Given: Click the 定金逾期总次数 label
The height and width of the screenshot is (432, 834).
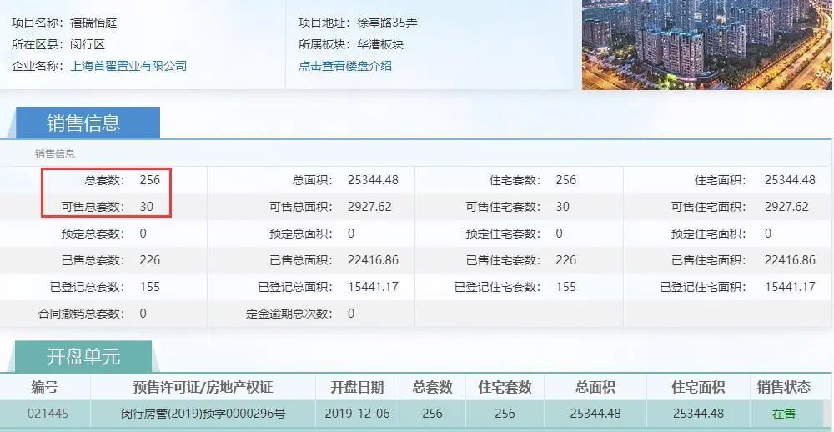Looking at the screenshot, I should 289,314.
